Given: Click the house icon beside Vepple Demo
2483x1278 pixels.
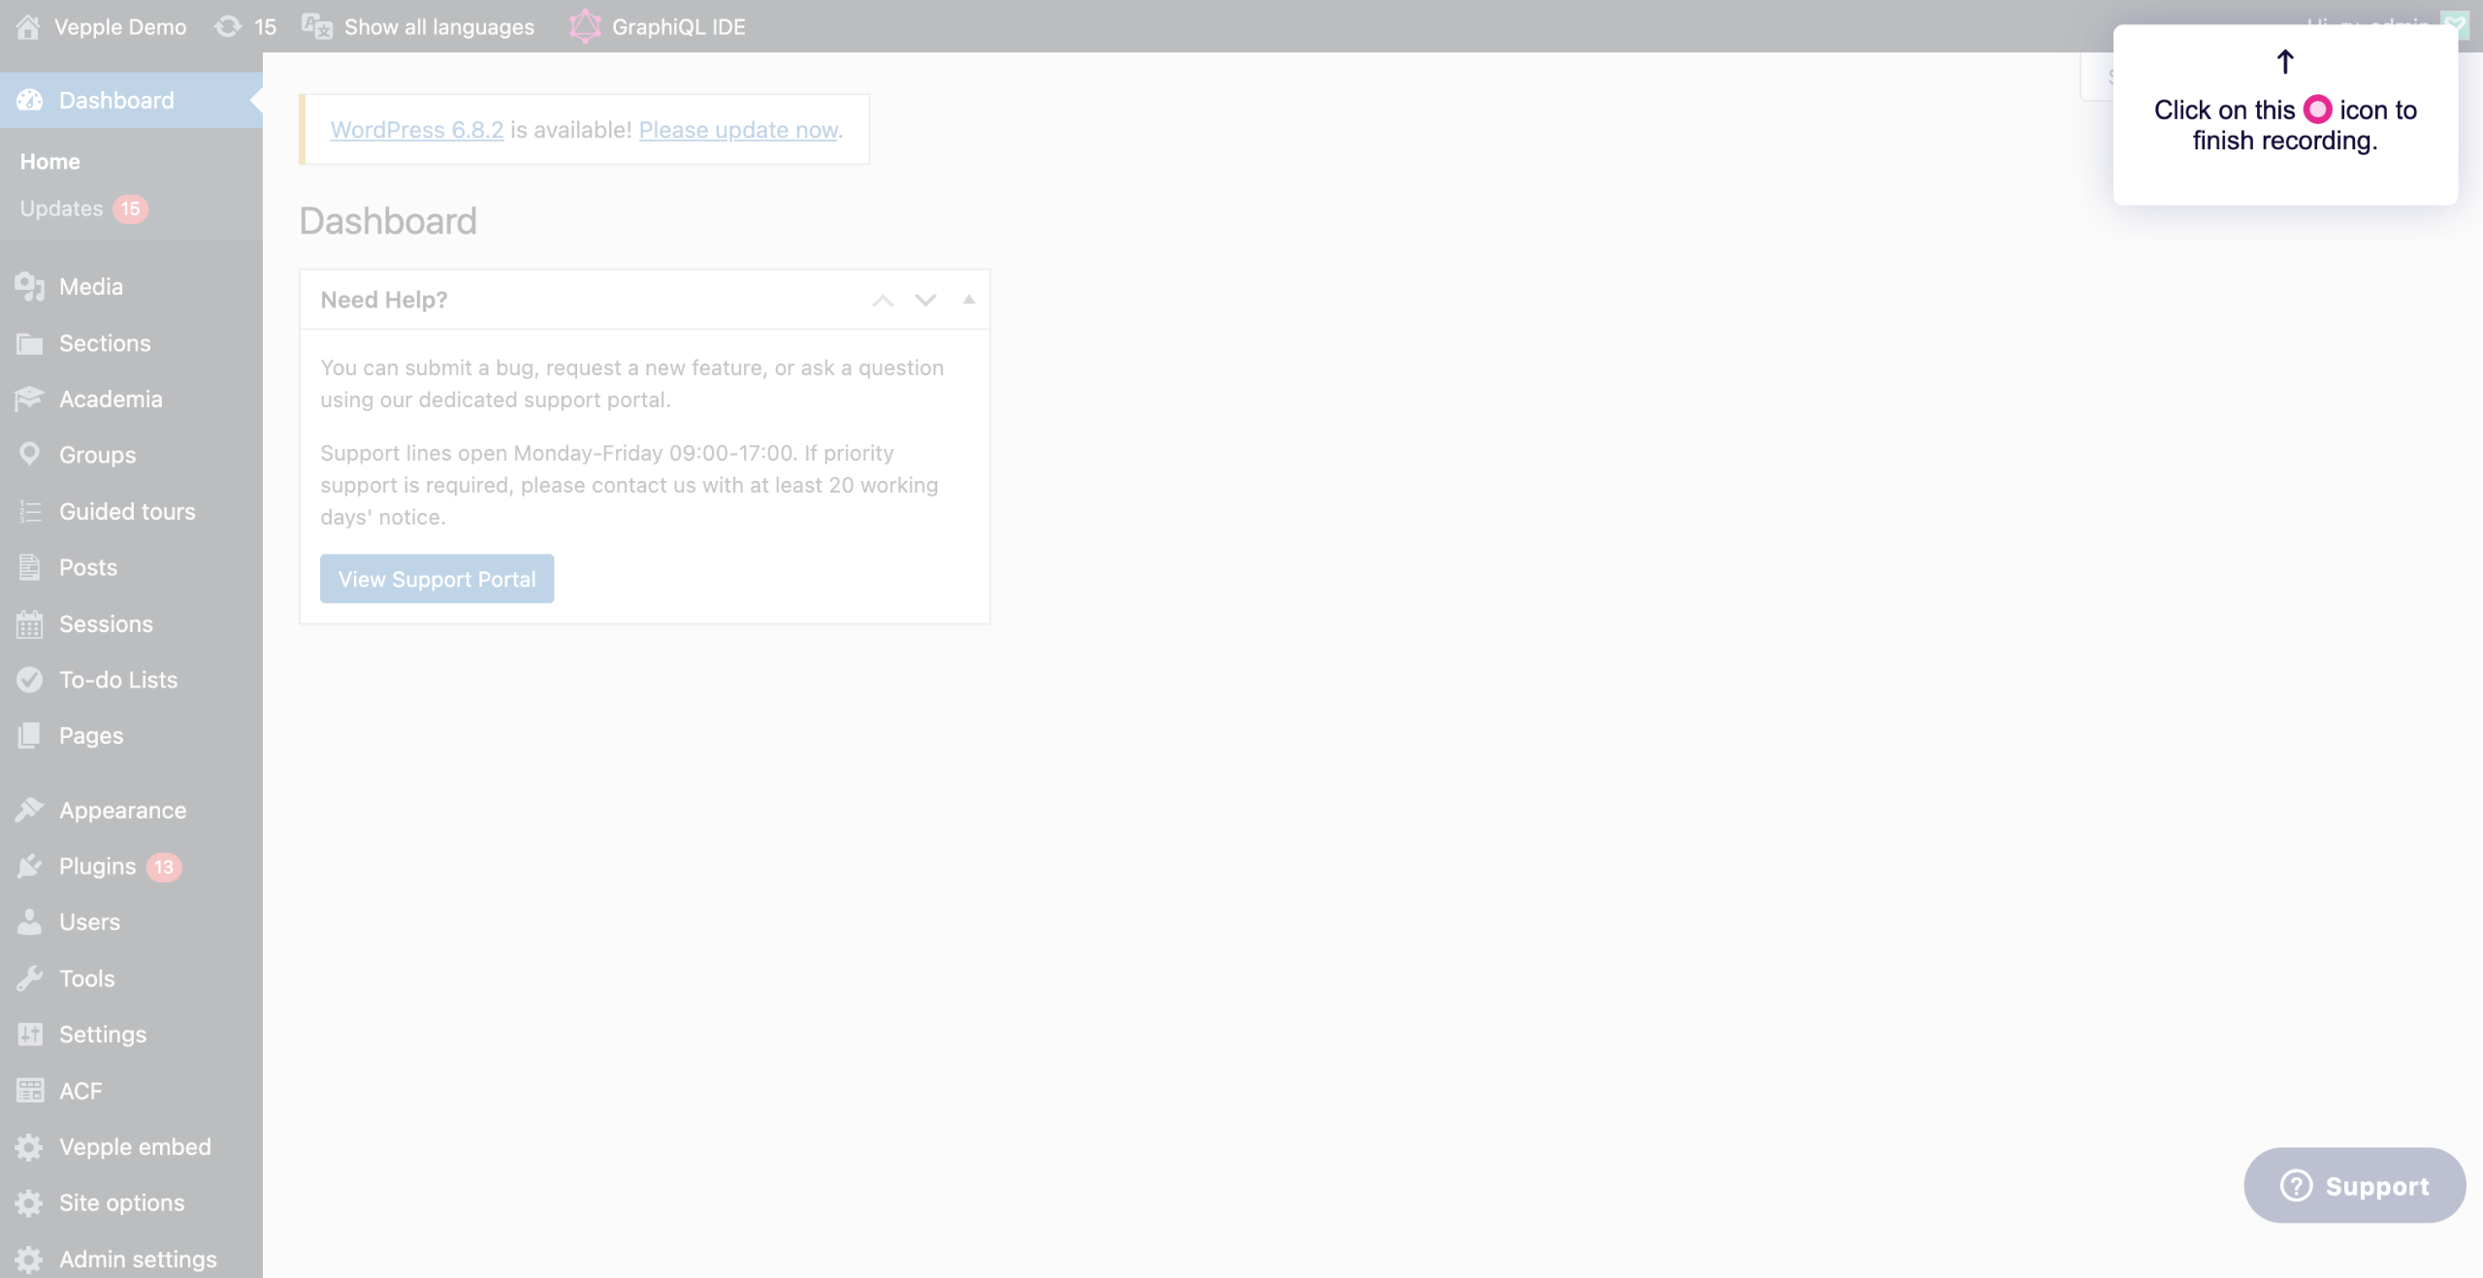Looking at the screenshot, I should (28, 26).
